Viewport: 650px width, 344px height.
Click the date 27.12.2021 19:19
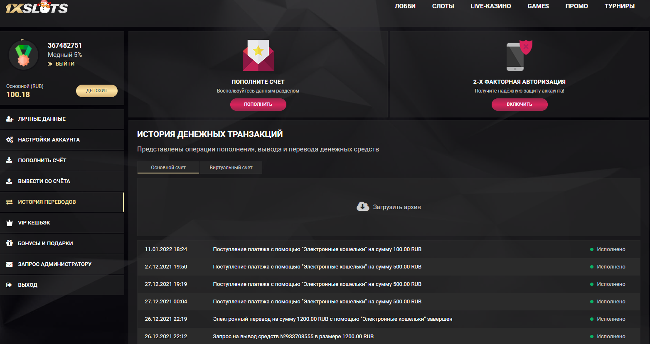tap(166, 284)
